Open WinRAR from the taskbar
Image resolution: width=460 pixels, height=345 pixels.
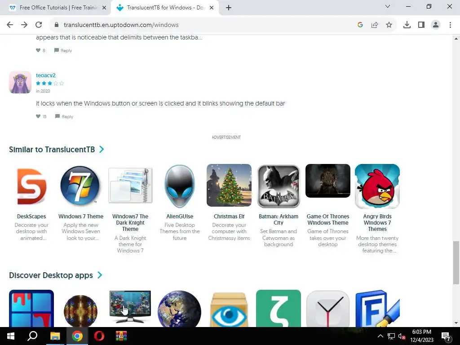point(121,336)
